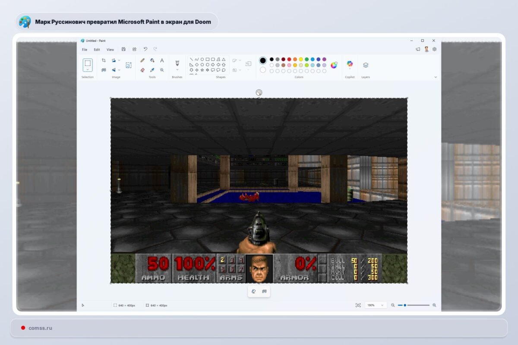Image resolution: width=518 pixels, height=345 pixels.
Task: Open the Flip options dropdown arrow
Action: (x=119, y=70)
